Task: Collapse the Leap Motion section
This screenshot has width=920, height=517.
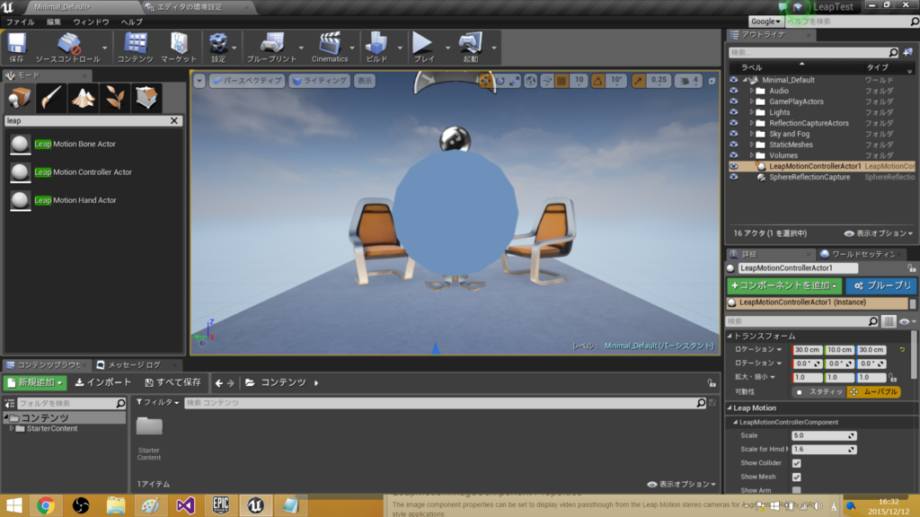Action: coord(730,408)
